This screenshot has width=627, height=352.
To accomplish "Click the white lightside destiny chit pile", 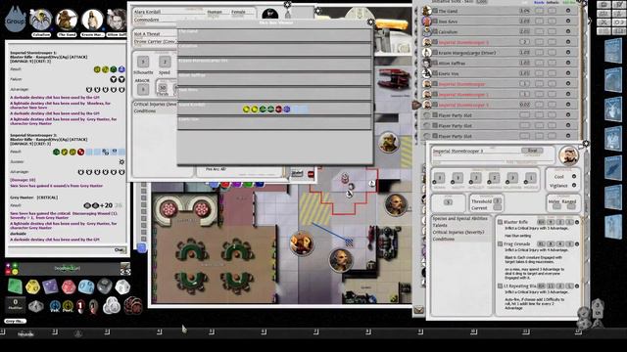I will 112,306.
